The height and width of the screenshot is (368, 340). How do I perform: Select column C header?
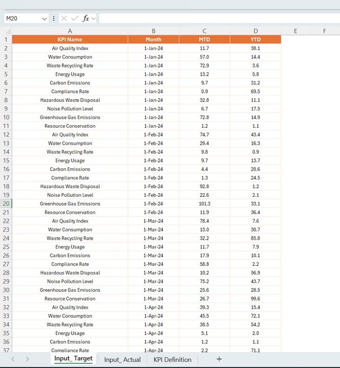coord(205,31)
